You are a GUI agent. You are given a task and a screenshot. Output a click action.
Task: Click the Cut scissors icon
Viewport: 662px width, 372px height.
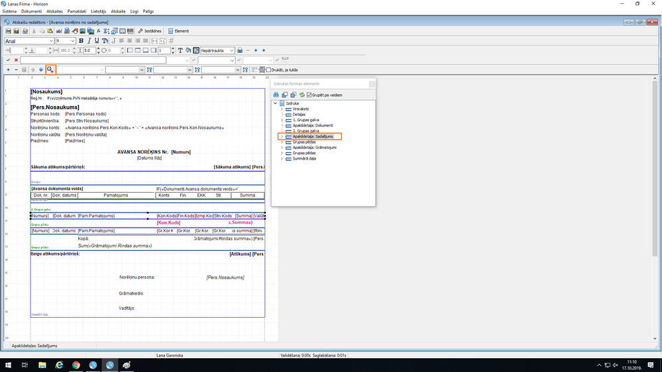pos(34,31)
